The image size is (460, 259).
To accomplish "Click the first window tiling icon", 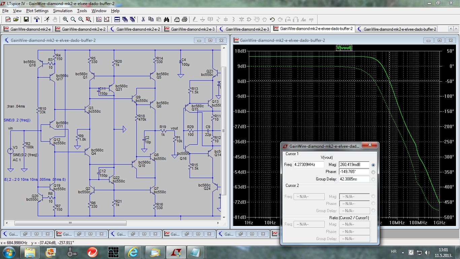I will click(x=117, y=20).
